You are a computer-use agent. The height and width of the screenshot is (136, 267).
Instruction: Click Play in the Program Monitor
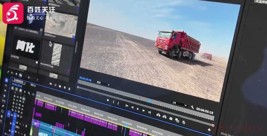[138, 108]
